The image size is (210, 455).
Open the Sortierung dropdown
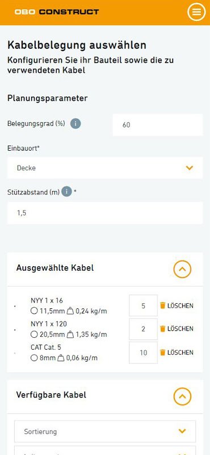pyautogui.click(x=105, y=431)
